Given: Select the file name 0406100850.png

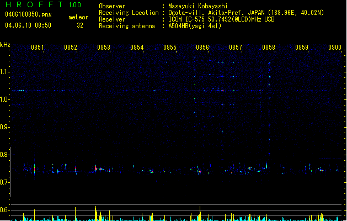Looking at the screenshot, I should 28,14.
